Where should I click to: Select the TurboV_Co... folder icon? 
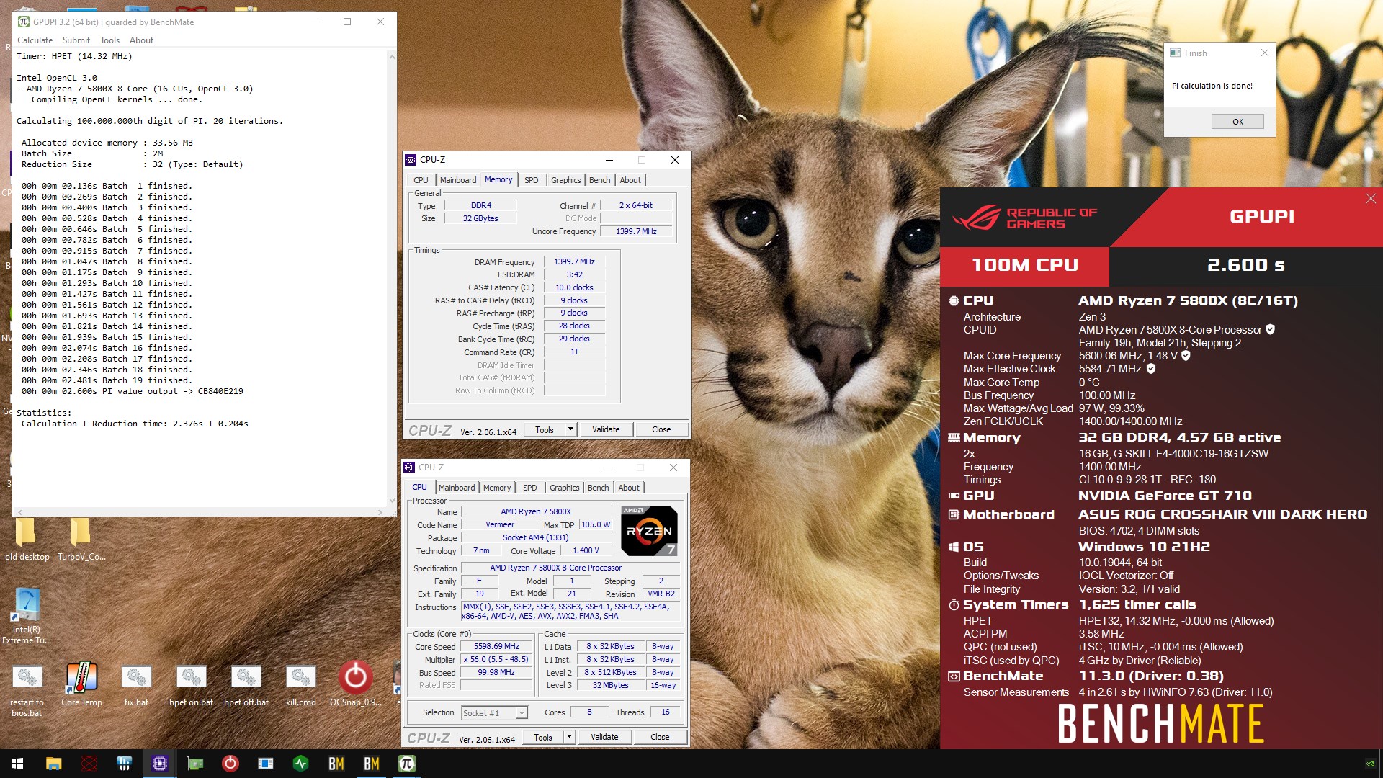[81, 540]
